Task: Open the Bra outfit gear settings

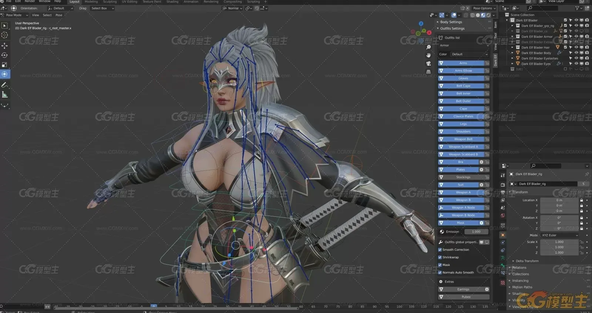Action: coord(481,162)
